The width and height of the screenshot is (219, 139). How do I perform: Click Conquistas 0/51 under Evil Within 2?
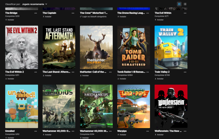point(12,75)
